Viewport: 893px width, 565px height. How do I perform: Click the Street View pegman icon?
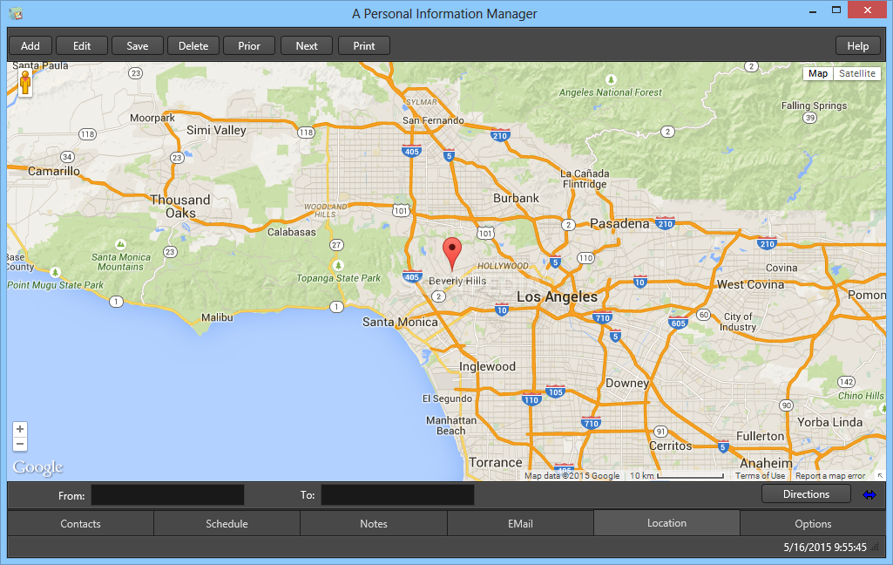point(25,83)
